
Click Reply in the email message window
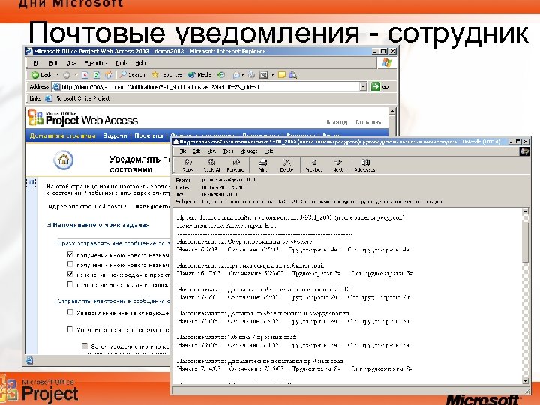coord(188,165)
